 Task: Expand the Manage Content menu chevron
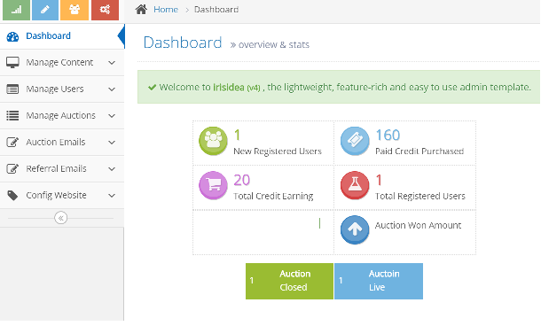112,63
